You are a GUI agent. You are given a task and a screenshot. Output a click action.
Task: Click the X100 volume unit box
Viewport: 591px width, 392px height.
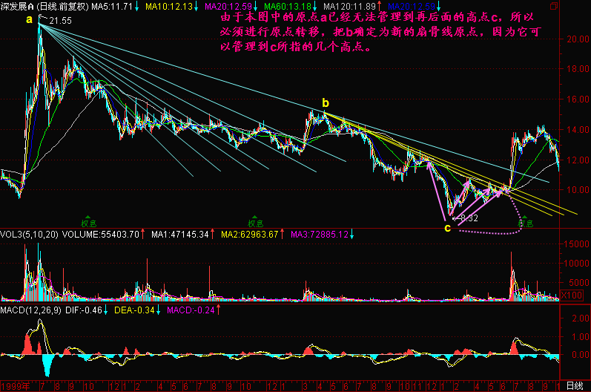pyautogui.click(x=572, y=295)
